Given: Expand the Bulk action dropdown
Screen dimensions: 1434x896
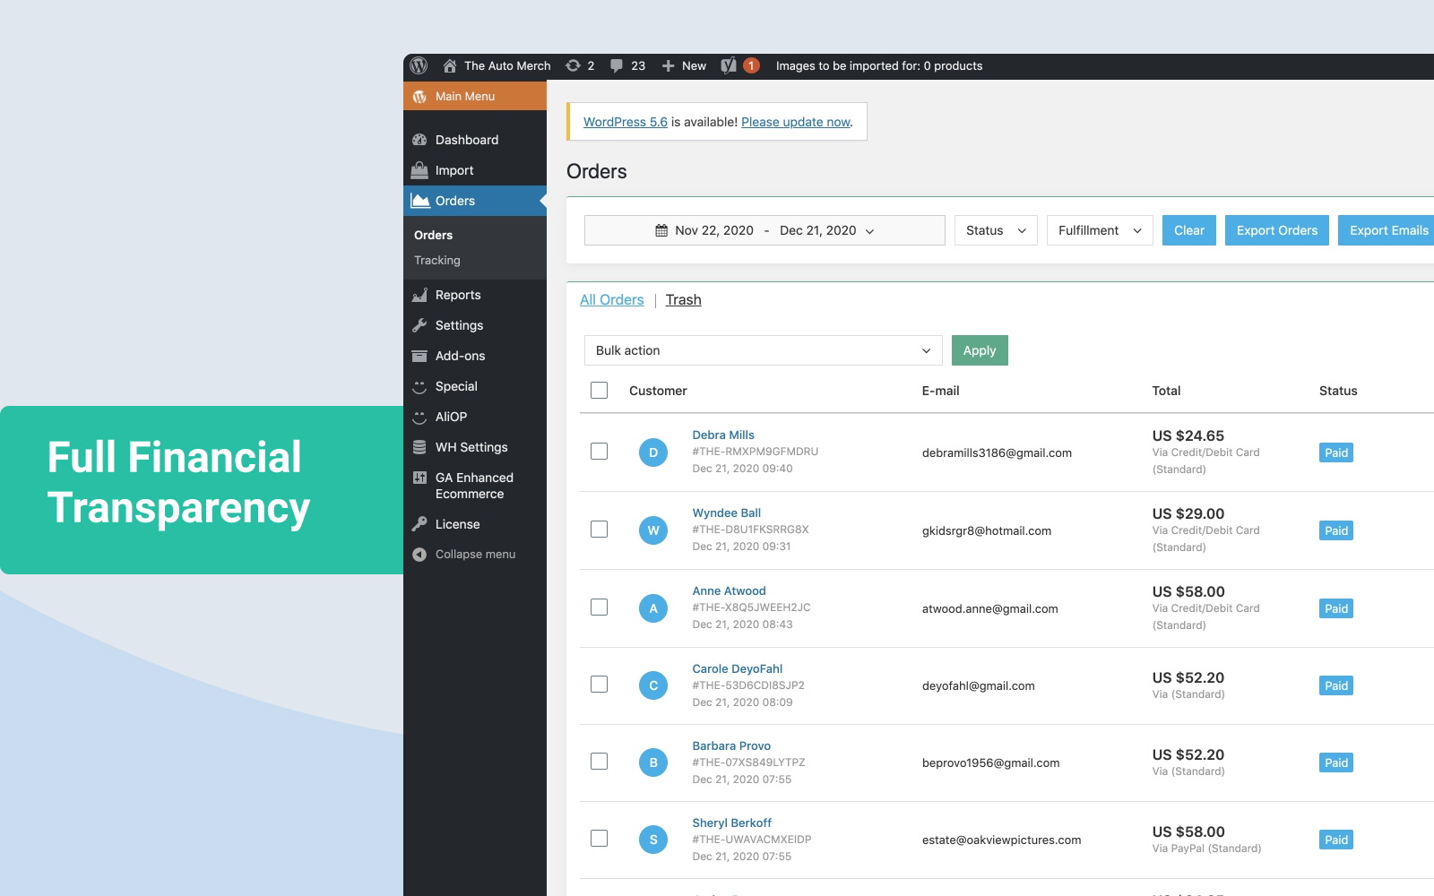Looking at the screenshot, I should 763,350.
